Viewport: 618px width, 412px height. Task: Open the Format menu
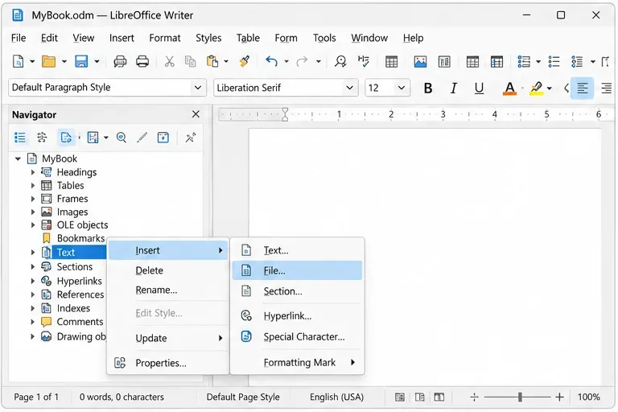point(165,39)
